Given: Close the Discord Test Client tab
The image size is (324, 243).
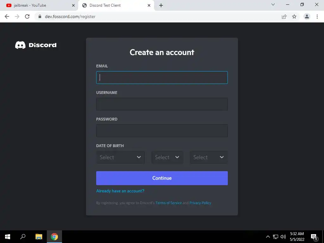Looking at the screenshot, I should coord(149,5).
